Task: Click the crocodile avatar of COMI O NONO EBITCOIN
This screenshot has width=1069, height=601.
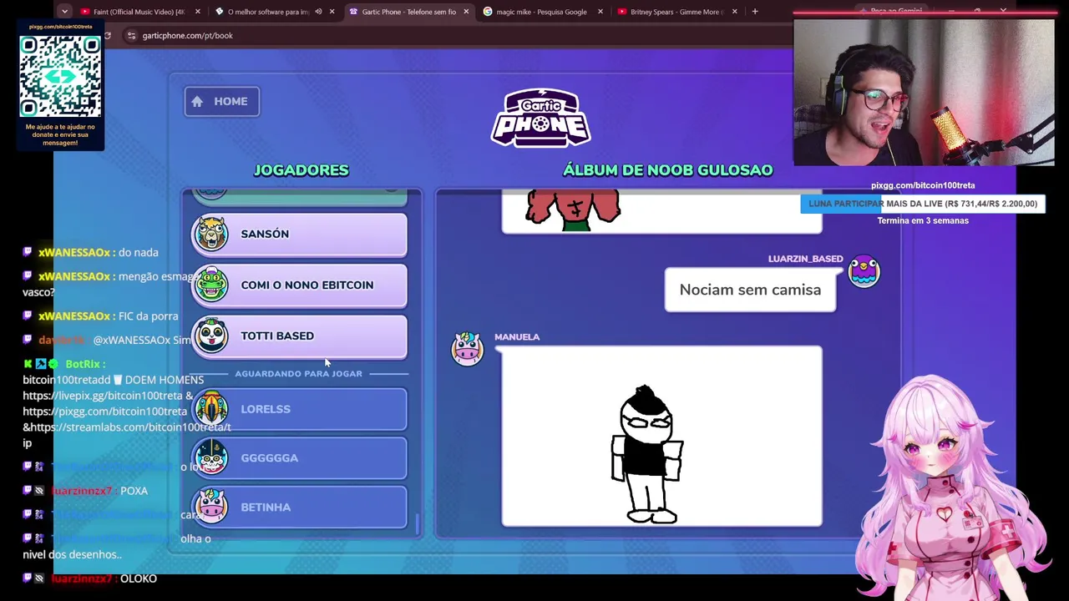Action: coord(211,285)
